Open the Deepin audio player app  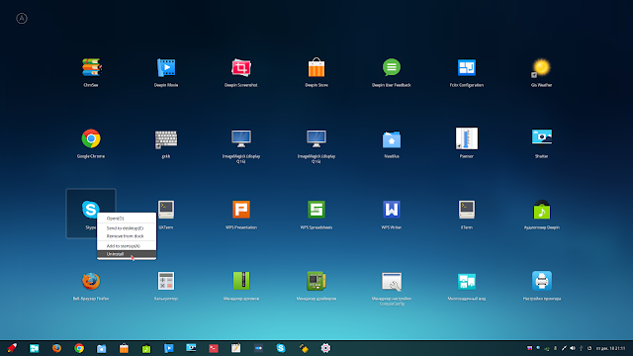pyautogui.click(x=541, y=210)
